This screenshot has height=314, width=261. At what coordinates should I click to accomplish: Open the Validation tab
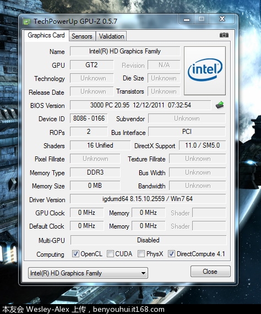tap(111, 36)
